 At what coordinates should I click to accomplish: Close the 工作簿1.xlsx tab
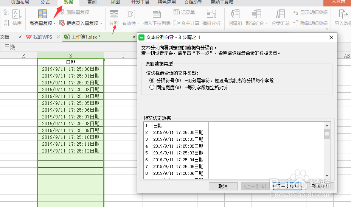point(134,37)
